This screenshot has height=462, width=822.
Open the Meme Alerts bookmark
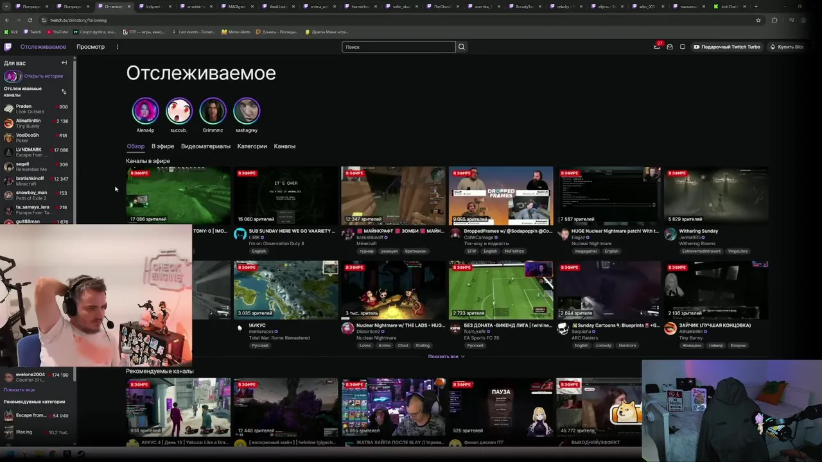tap(236, 31)
